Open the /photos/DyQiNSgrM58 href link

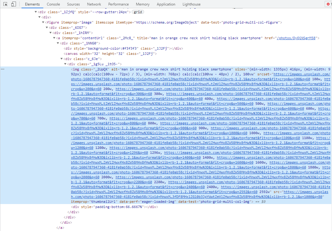tap(296, 38)
